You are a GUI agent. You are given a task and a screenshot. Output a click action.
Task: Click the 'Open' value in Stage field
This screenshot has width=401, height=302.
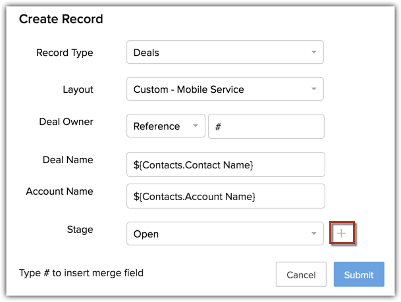pos(146,234)
